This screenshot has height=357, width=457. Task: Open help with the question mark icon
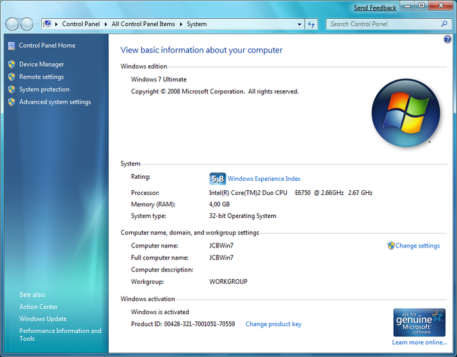coord(448,39)
